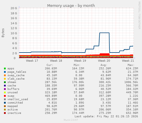Click the shmem legend swatch
The height and width of the screenshot is (123, 142).
click(5, 82)
